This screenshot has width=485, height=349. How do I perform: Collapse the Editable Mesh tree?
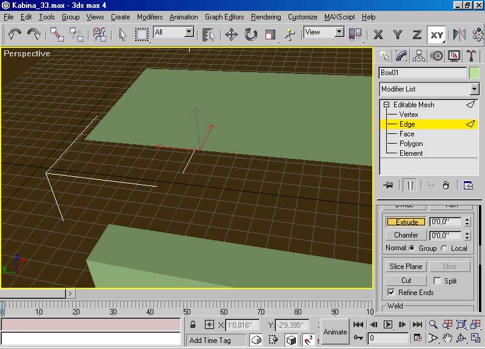click(x=386, y=105)
